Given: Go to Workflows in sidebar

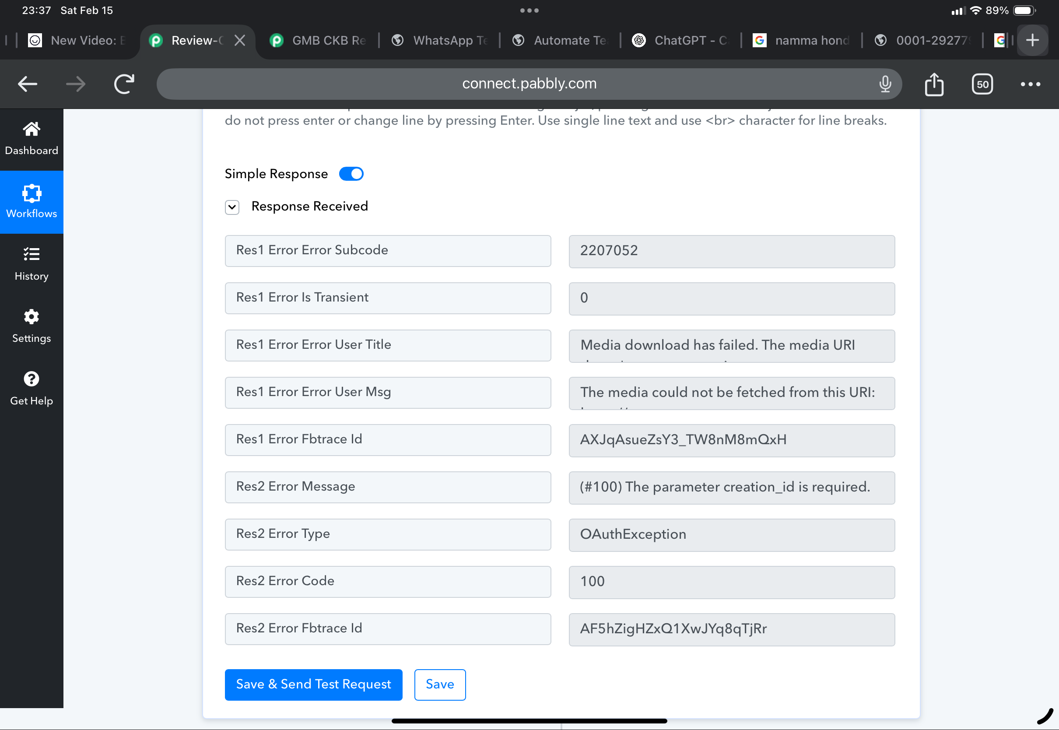Looking at the screenshot, I should (31, 202).
